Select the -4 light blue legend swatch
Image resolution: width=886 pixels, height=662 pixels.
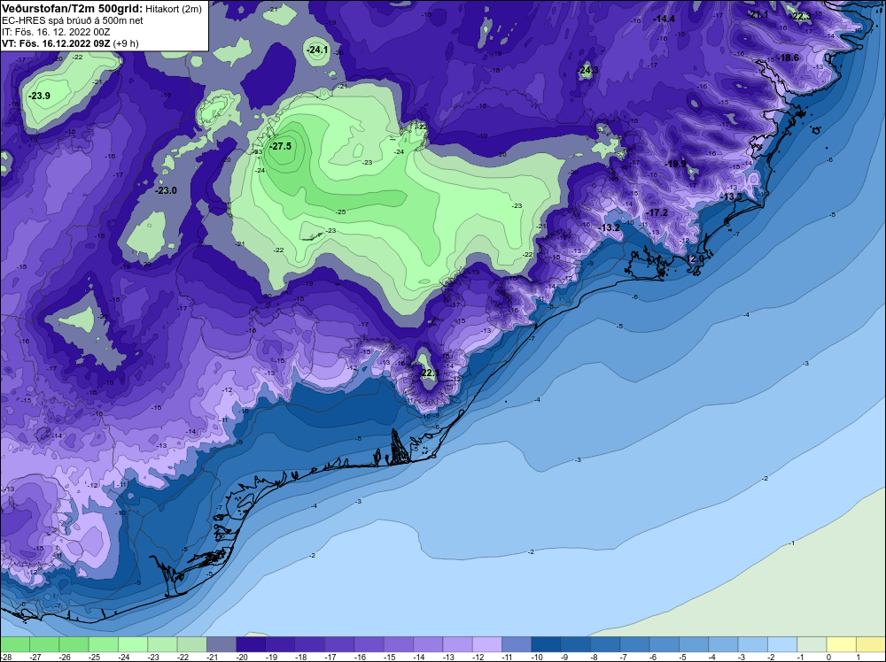(723, 644)
